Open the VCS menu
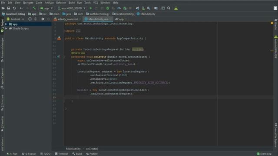Image resolution: width=278 pixels, height=156 pixels. (x=96, y=3)
